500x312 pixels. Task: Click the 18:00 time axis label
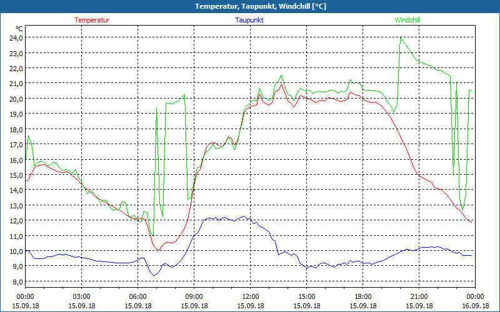point(363,297)
